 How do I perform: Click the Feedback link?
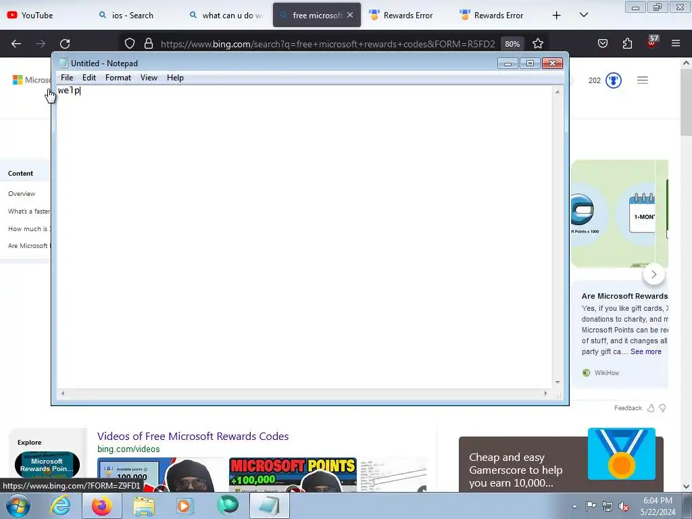click(x=628, y=408)
